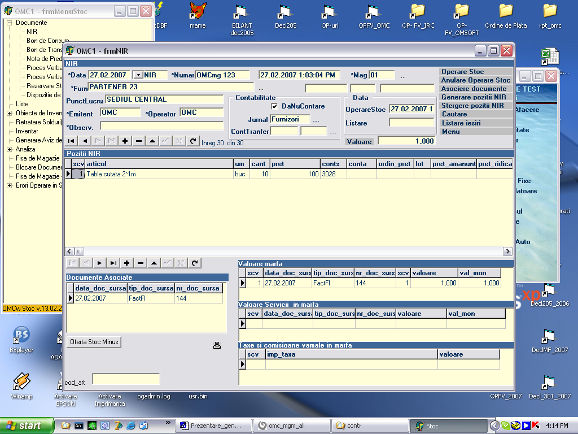Edit record using triangle above Documente Asociate

tap(154, 263)
